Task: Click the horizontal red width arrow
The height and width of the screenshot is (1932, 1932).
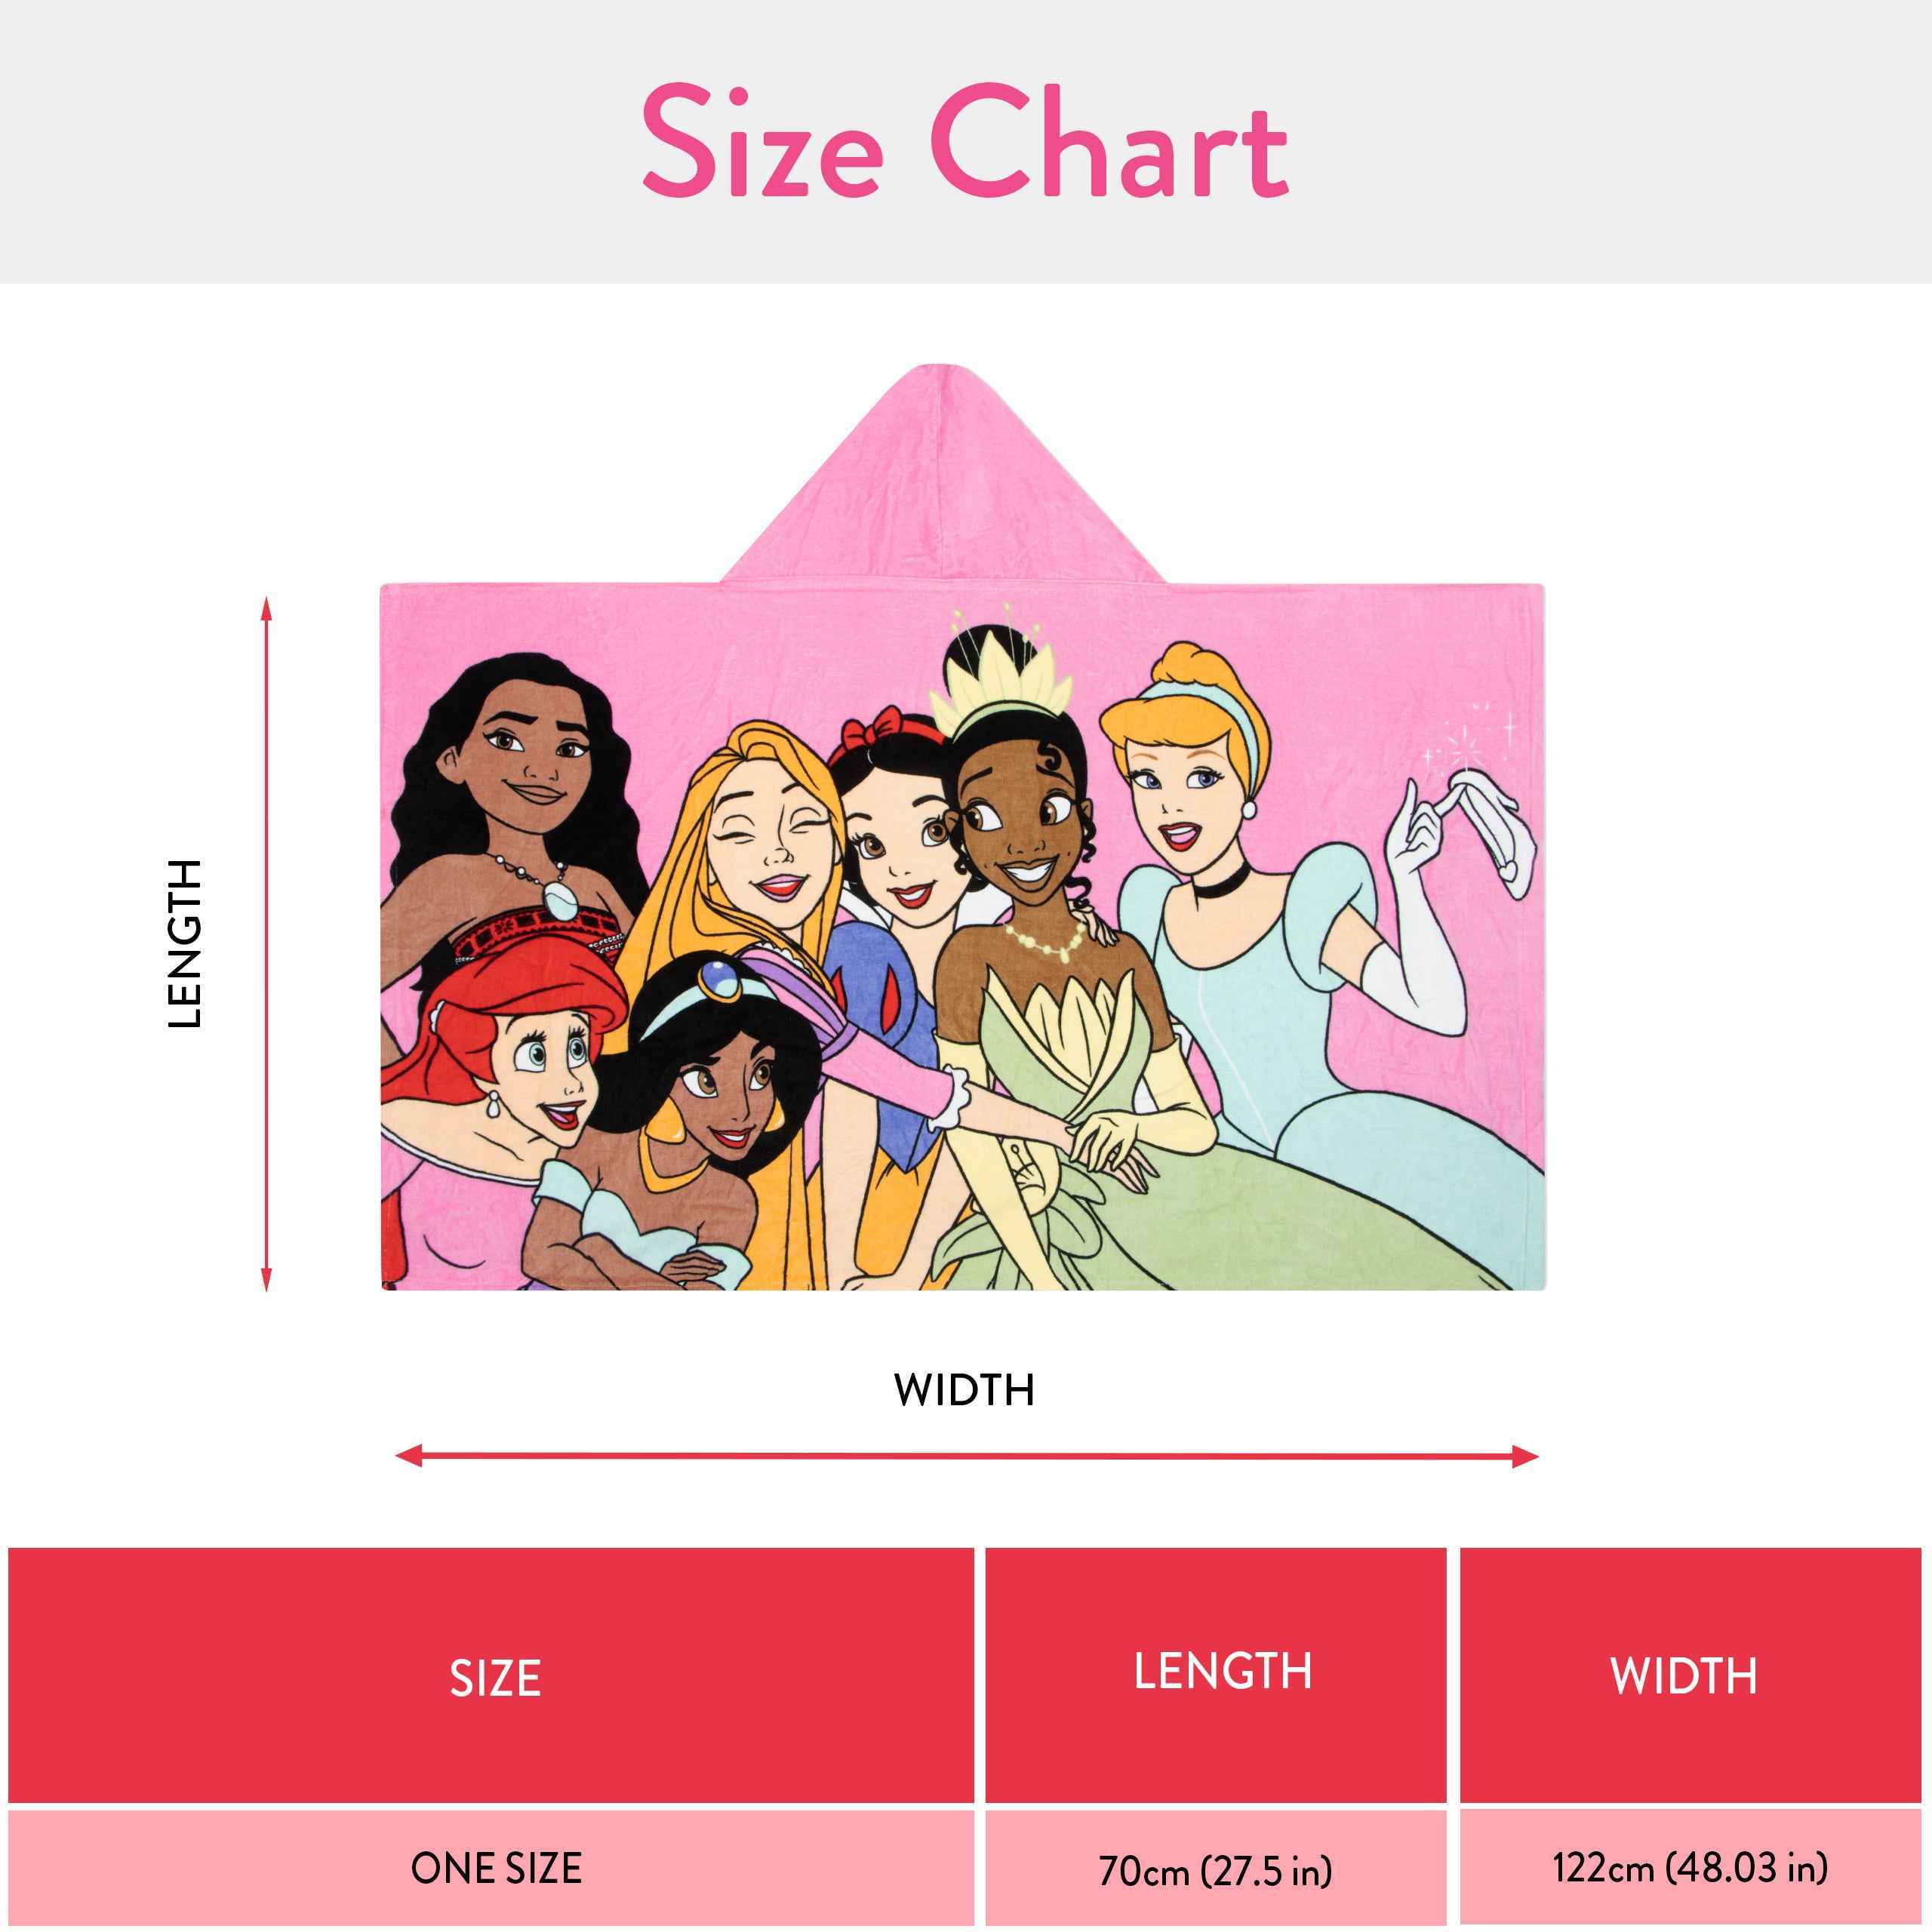Action: (x=966, y=1456)
